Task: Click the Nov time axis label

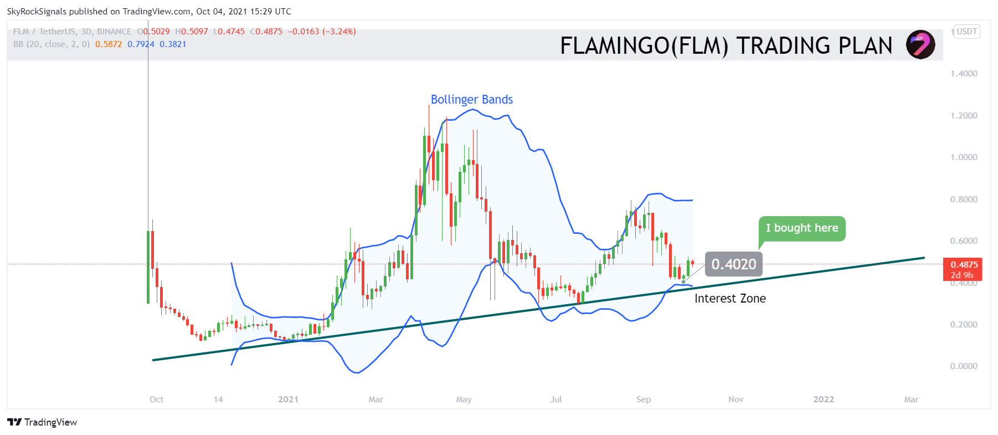Action: 736,400
